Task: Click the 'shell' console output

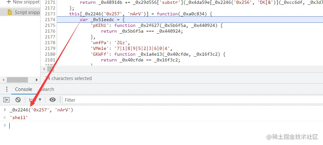Action: click(x=19, y=118)
